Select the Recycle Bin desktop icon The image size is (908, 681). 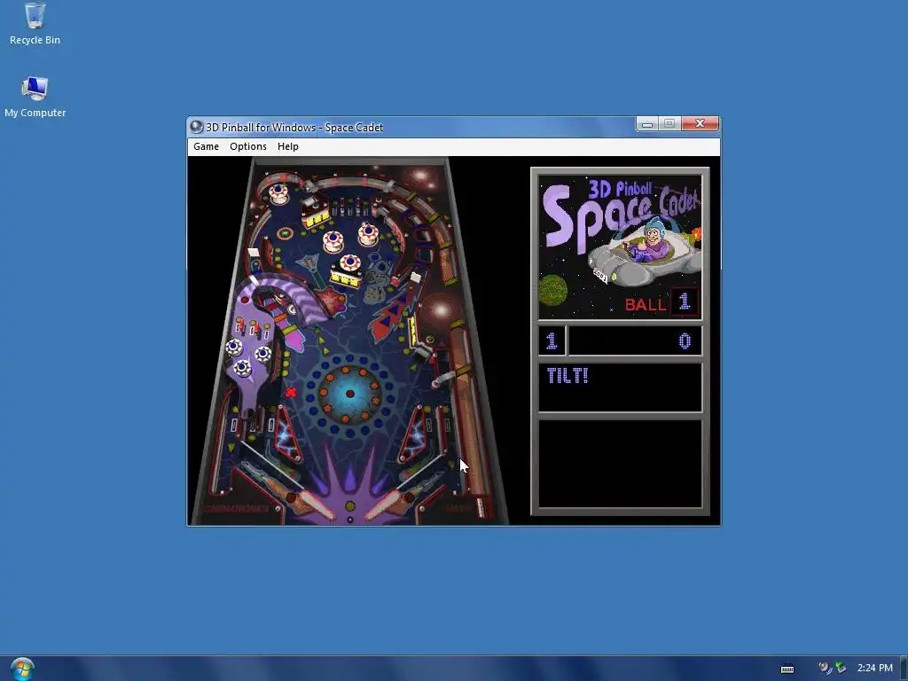point(35,24)
